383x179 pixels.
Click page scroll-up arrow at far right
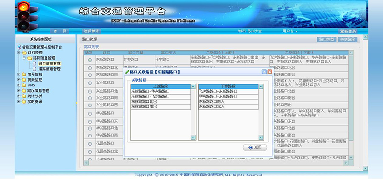tap(365, 37)
